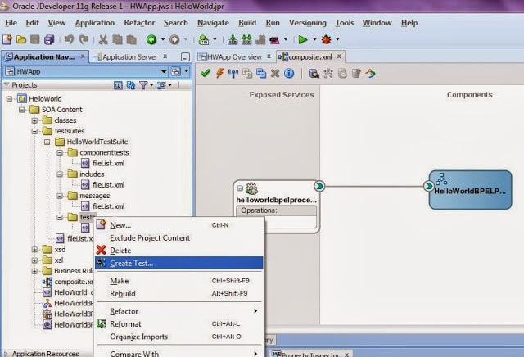Image resolution: width=524 pixels, height=357 pixels.
Task: Choose Delete in the context menu
Action: (179, 251)
